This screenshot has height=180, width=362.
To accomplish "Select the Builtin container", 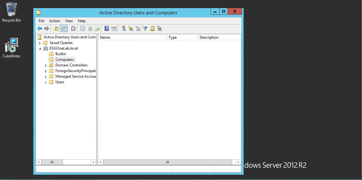I will [x=61, y=54].
